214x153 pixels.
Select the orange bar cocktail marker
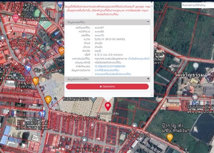click(x=48, y=100)
